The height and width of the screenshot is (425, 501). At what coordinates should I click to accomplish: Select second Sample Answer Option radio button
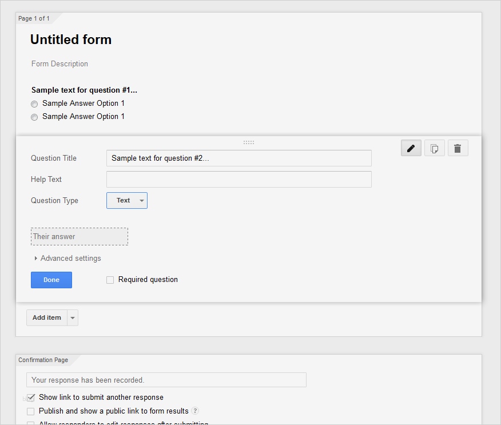tap(34, 117)
